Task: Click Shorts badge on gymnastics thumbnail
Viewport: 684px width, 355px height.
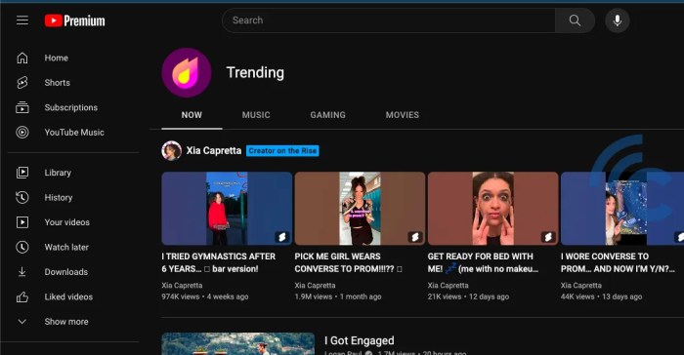Action: pyautogui.click(x=282, y=237)
